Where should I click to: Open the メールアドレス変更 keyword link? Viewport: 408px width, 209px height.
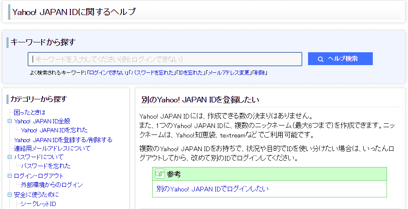(229, 73)
